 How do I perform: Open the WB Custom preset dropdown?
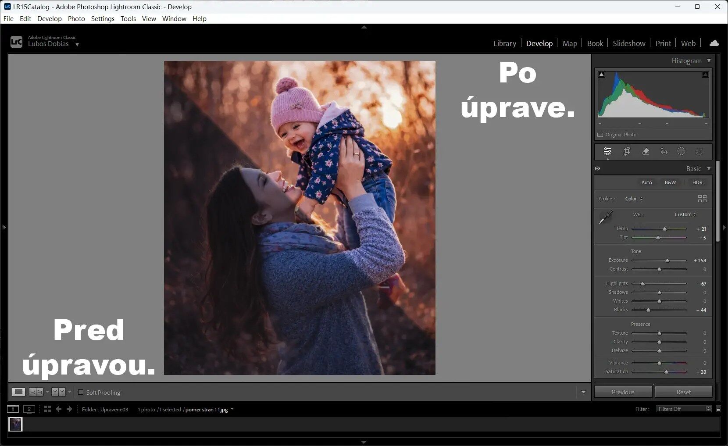pyautogui.click(x=685, y=214)
